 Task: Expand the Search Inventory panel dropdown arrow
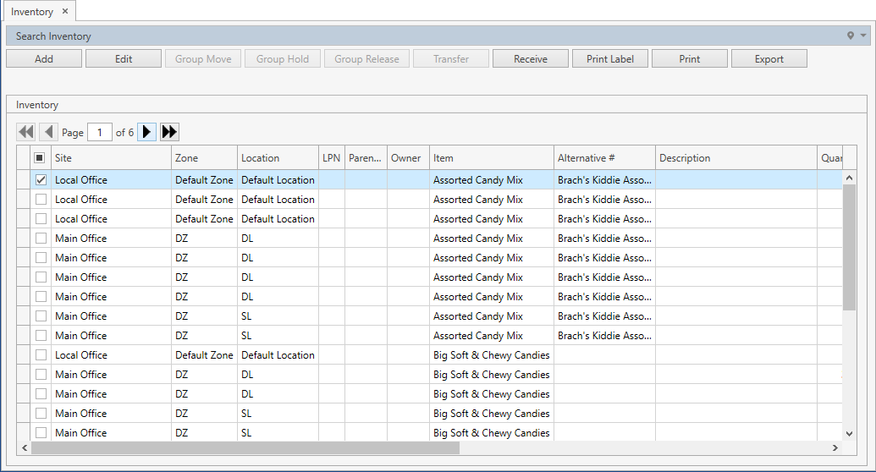click(863, 36)
